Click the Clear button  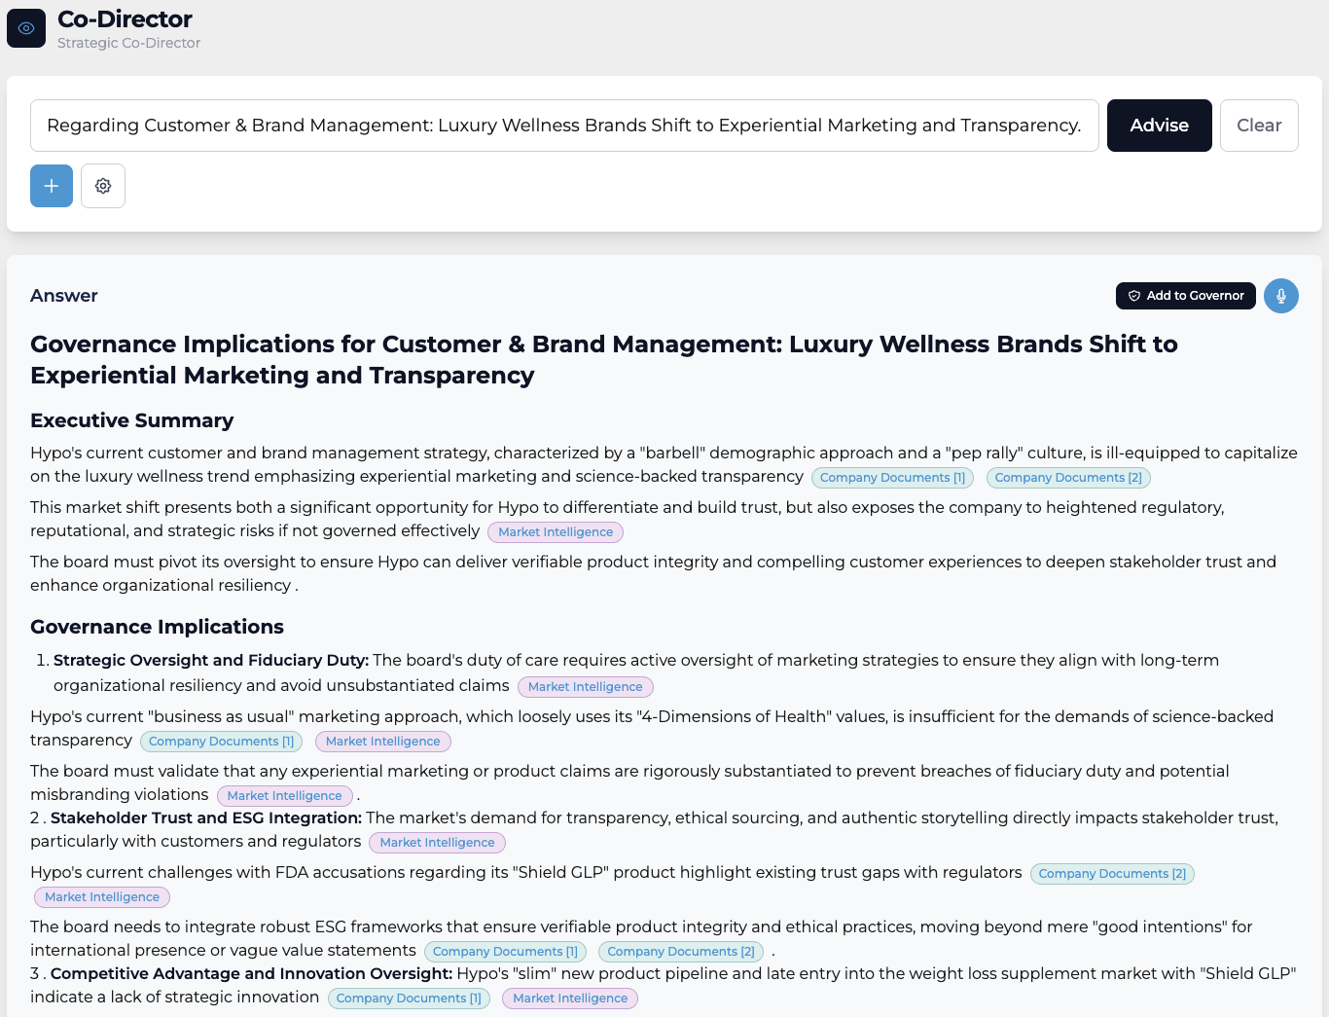click(1259, 126)
